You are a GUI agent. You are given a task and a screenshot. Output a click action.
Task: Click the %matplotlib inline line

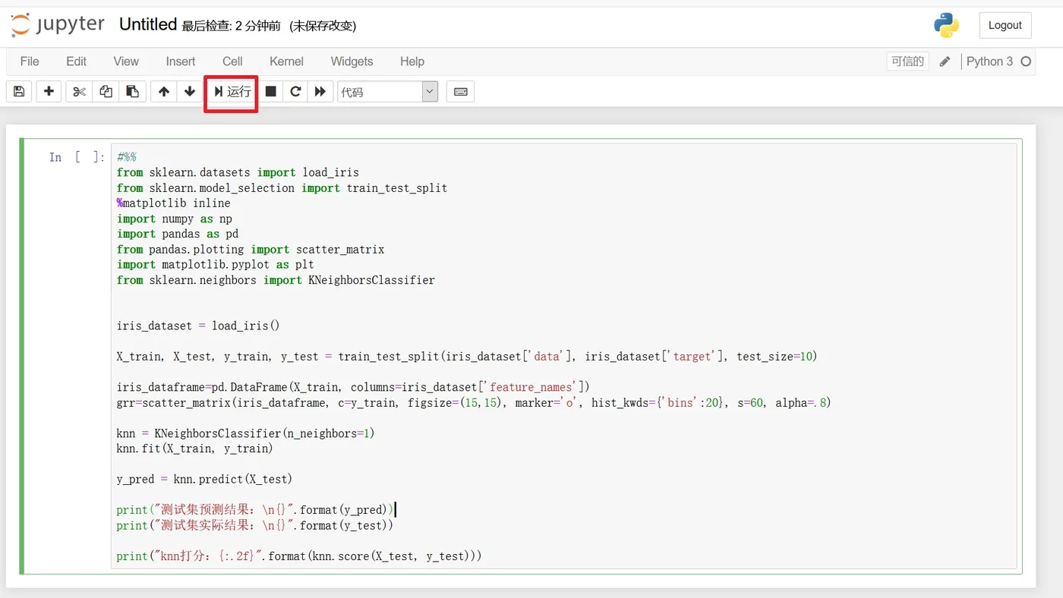[x=173, y=203]
